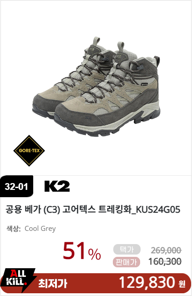Click the K2 logo on front boot's toe
Screen dimensions: 192x296
click(x=88, y=118)
